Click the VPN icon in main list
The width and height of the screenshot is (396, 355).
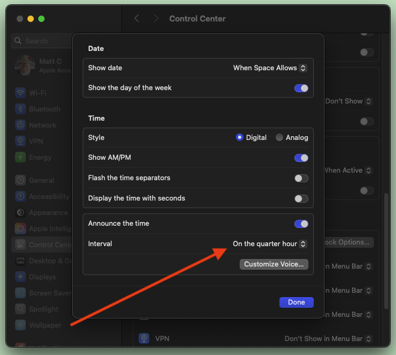point(144,338)
